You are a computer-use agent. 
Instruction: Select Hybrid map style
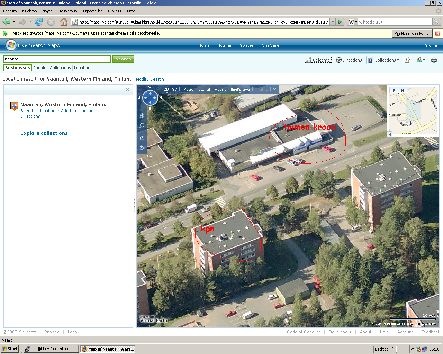point(220,89)
